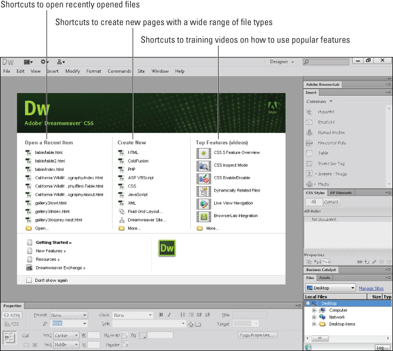Select the Hyperlink icon in Insert panel
393x351 pixels.
pyautogui.click(x=309, y=112)
